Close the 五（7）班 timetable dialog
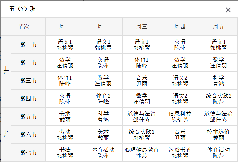Image resolution: width=238 pixels, height=162 pixels. (x=228, y=10)
